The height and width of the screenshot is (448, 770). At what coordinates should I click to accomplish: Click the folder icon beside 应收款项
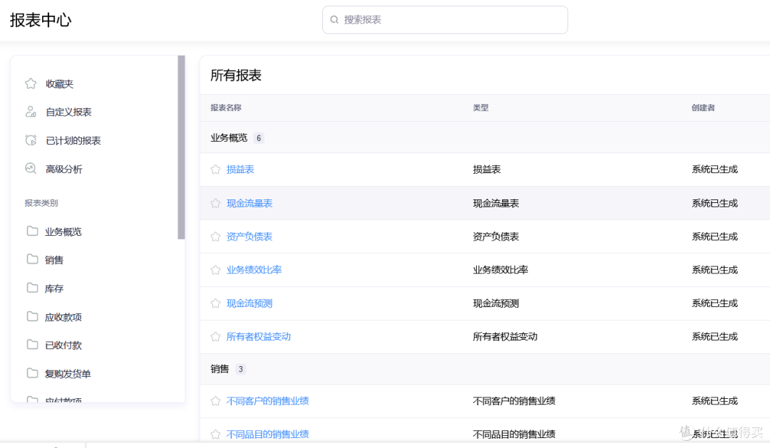[x=32, y=316]
